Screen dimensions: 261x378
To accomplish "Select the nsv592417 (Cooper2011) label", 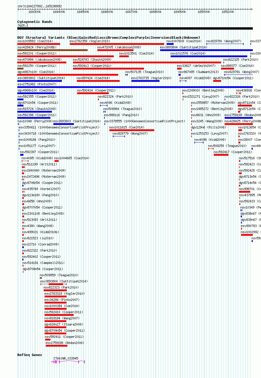I will pyautogui.click(x=233, y=152).
